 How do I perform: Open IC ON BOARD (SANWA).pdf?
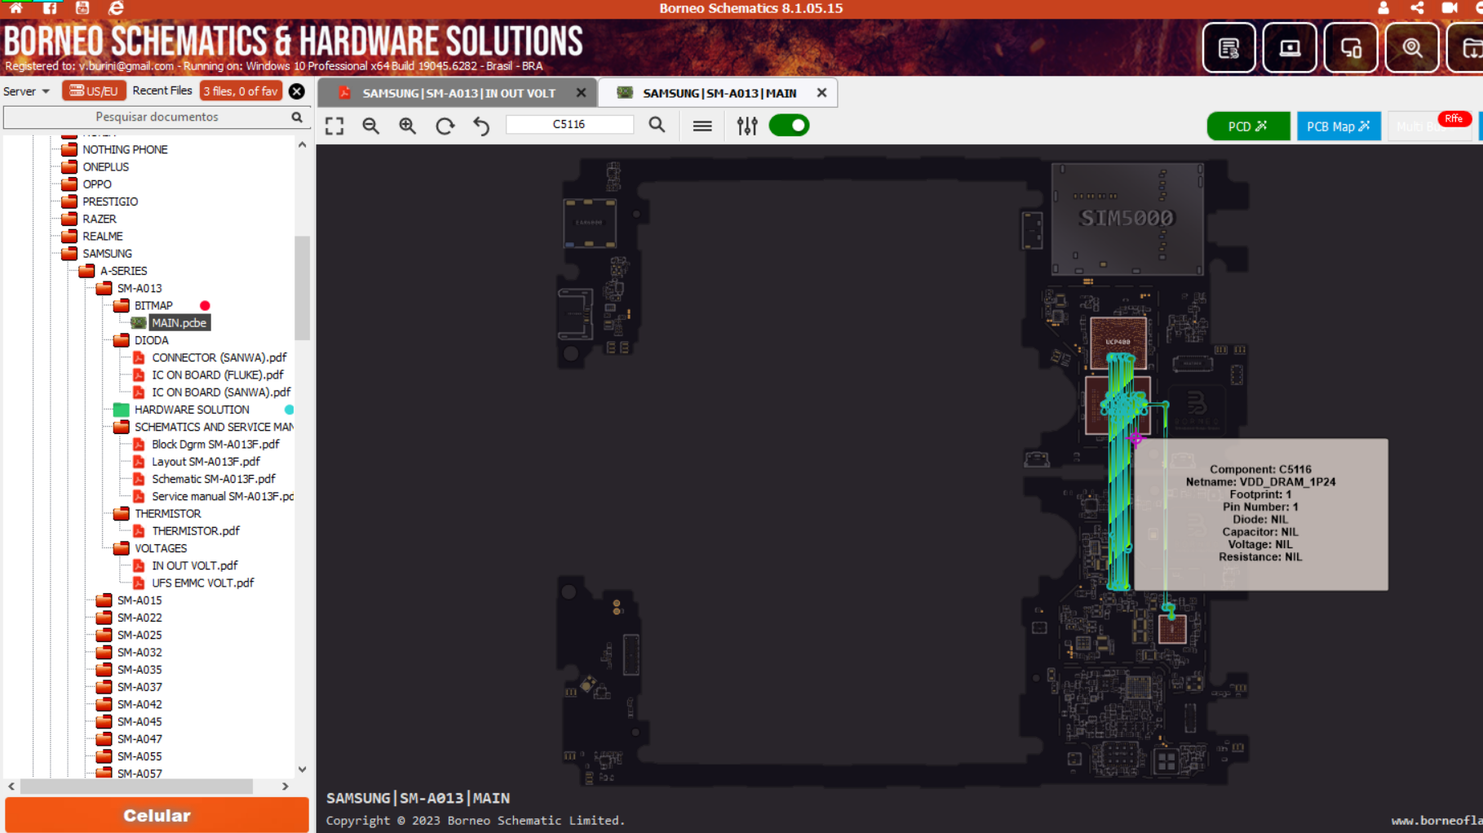pyautogui.click(x=221, y=392)
